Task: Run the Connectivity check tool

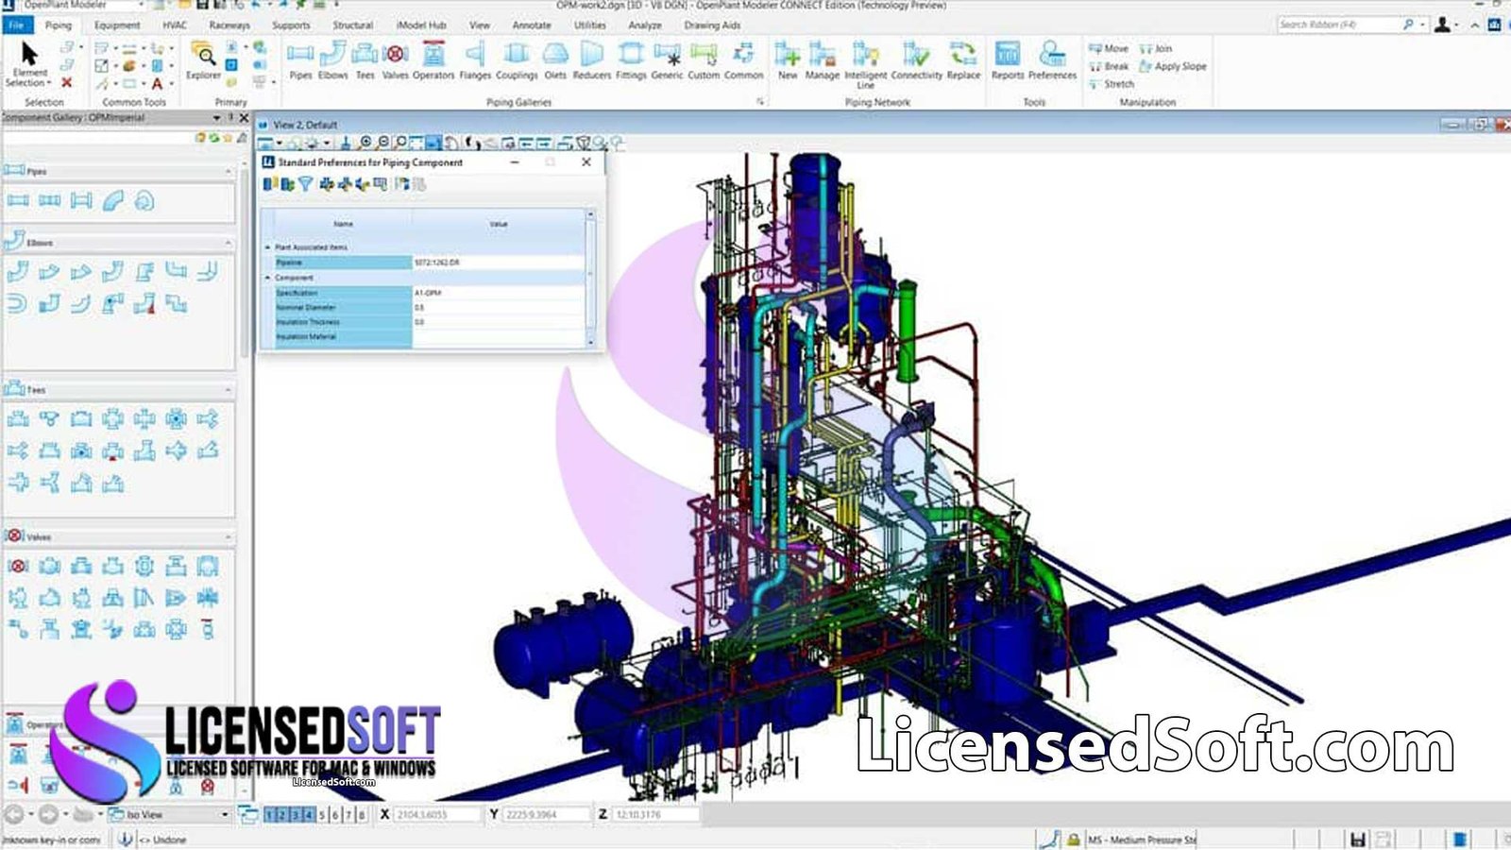Action: coord(916,60)
